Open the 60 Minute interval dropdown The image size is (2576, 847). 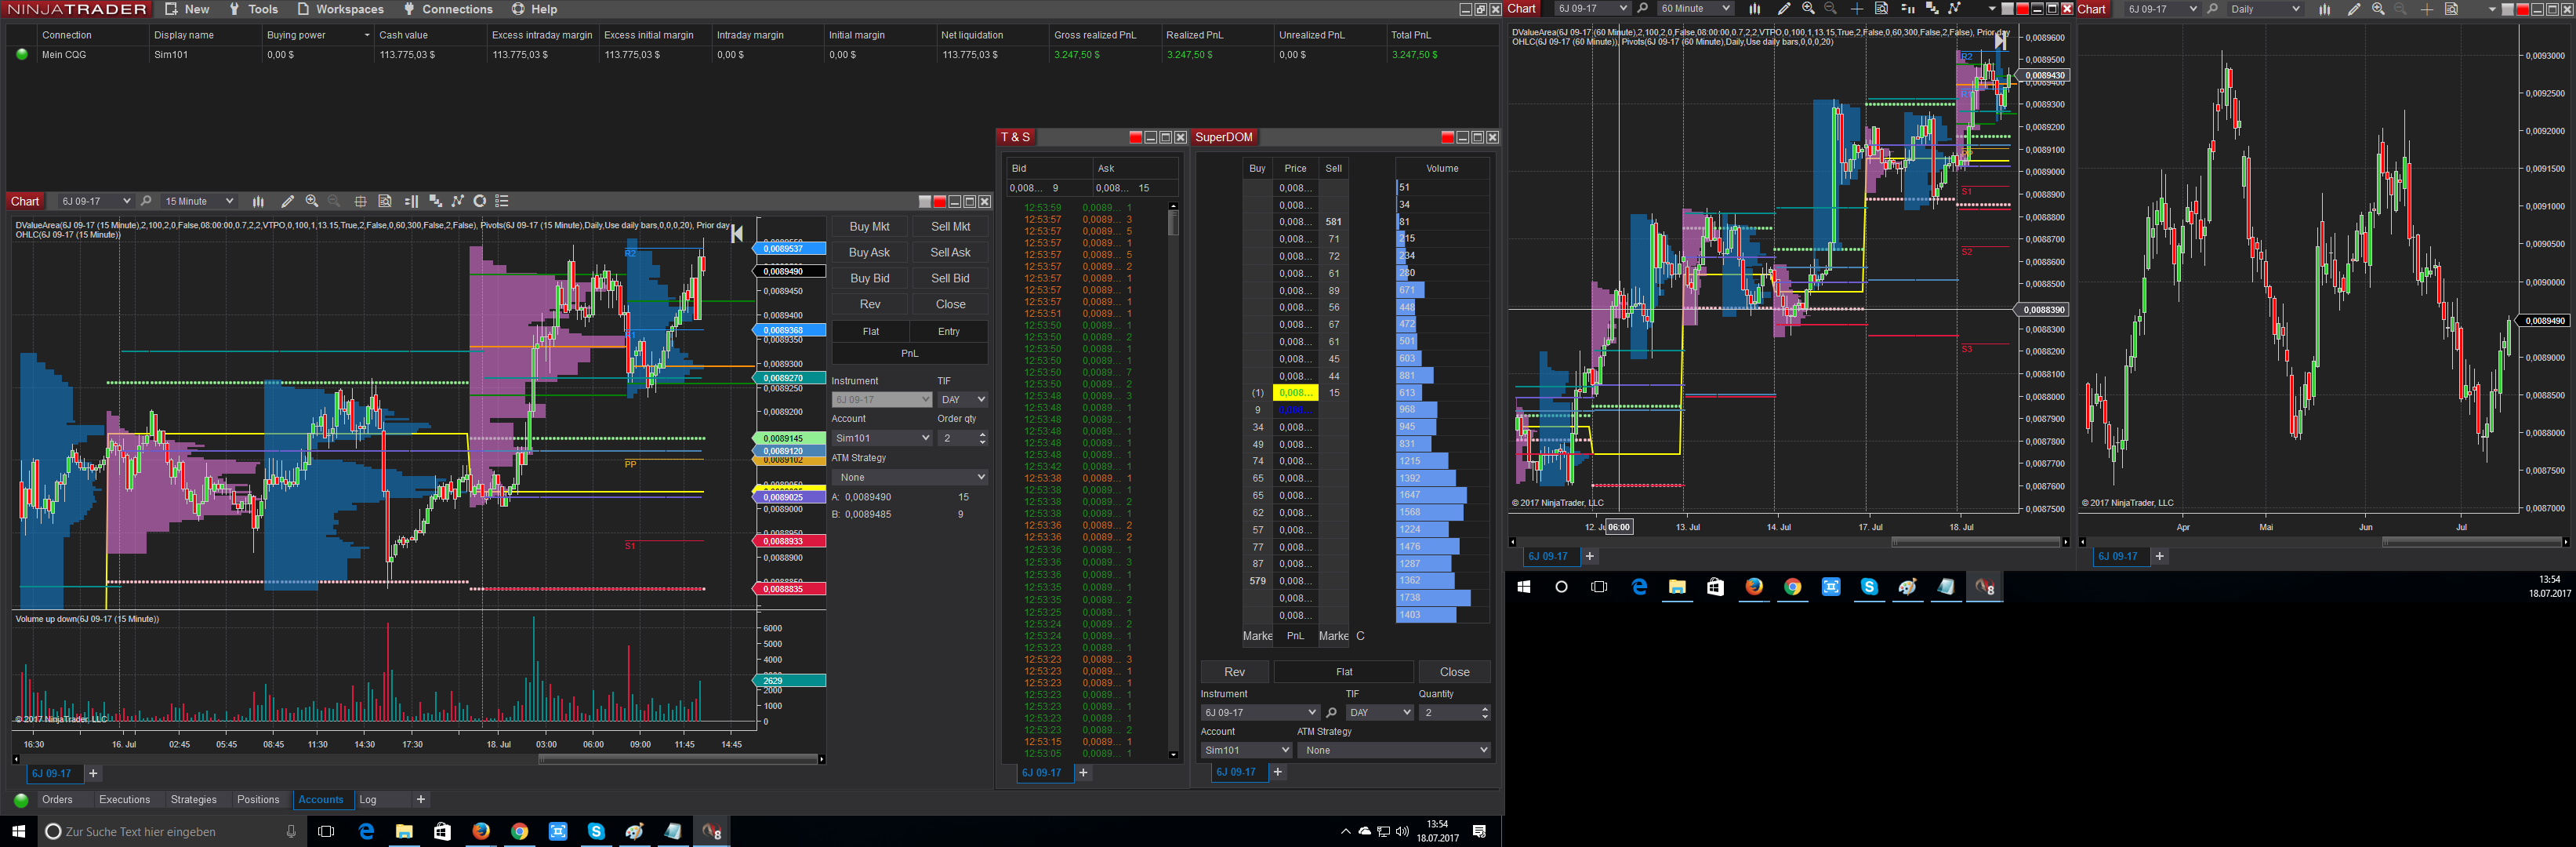pos(1694,9)
